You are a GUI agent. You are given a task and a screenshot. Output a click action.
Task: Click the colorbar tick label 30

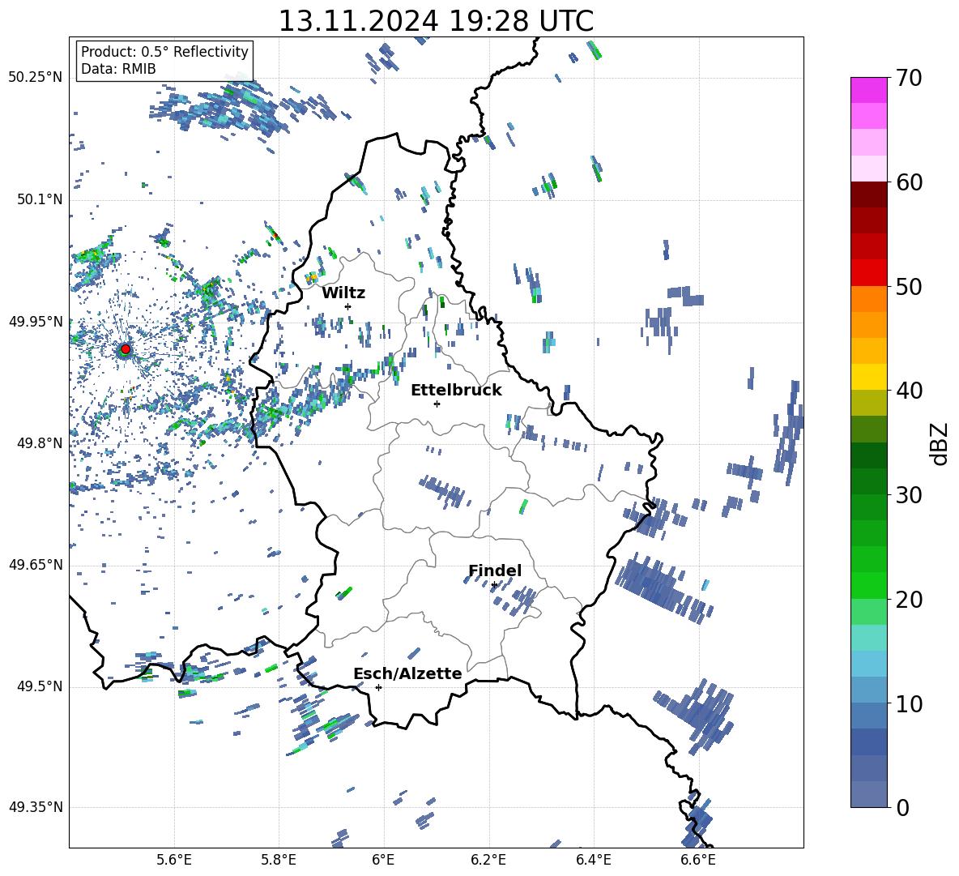point(909,495)
